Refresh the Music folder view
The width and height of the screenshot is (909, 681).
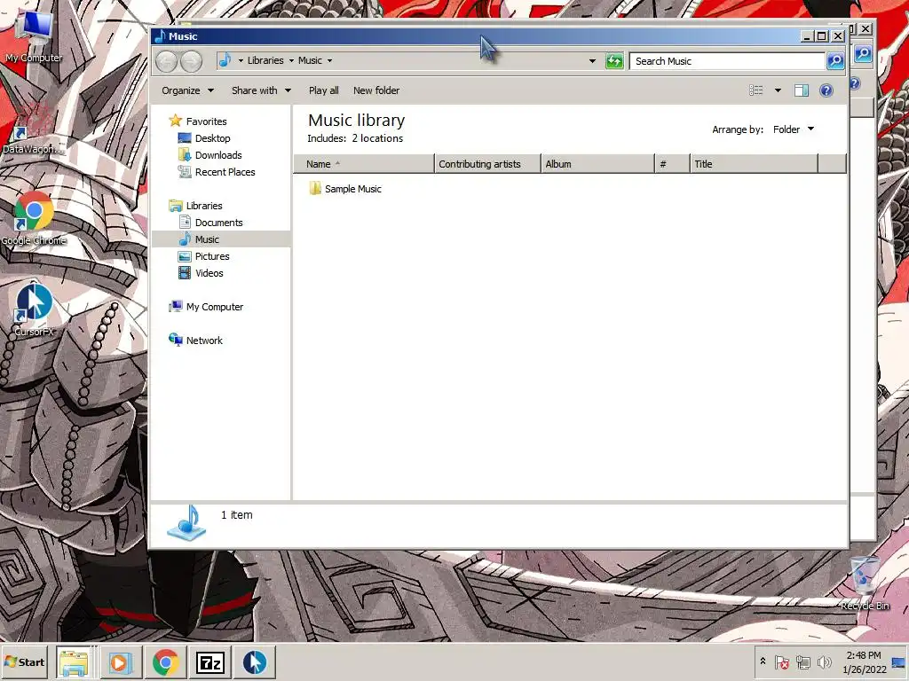[x=614, y=61]
